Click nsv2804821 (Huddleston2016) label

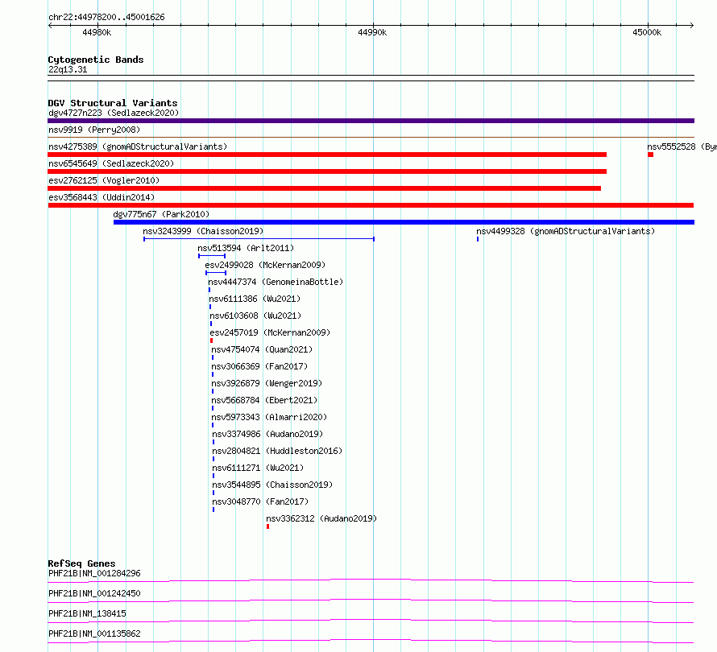[277, 451]
